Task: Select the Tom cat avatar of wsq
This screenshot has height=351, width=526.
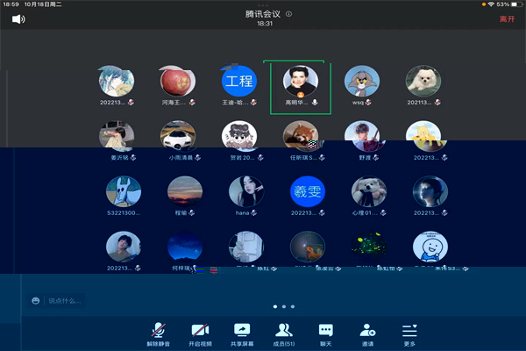Action: (362, 81)
